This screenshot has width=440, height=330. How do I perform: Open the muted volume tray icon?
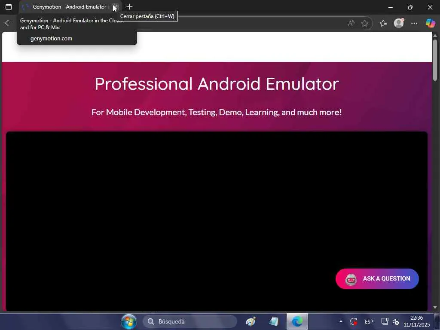(396, 321)
